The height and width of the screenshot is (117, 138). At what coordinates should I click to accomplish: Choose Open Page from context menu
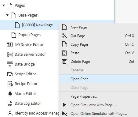(x=99, y=79)
